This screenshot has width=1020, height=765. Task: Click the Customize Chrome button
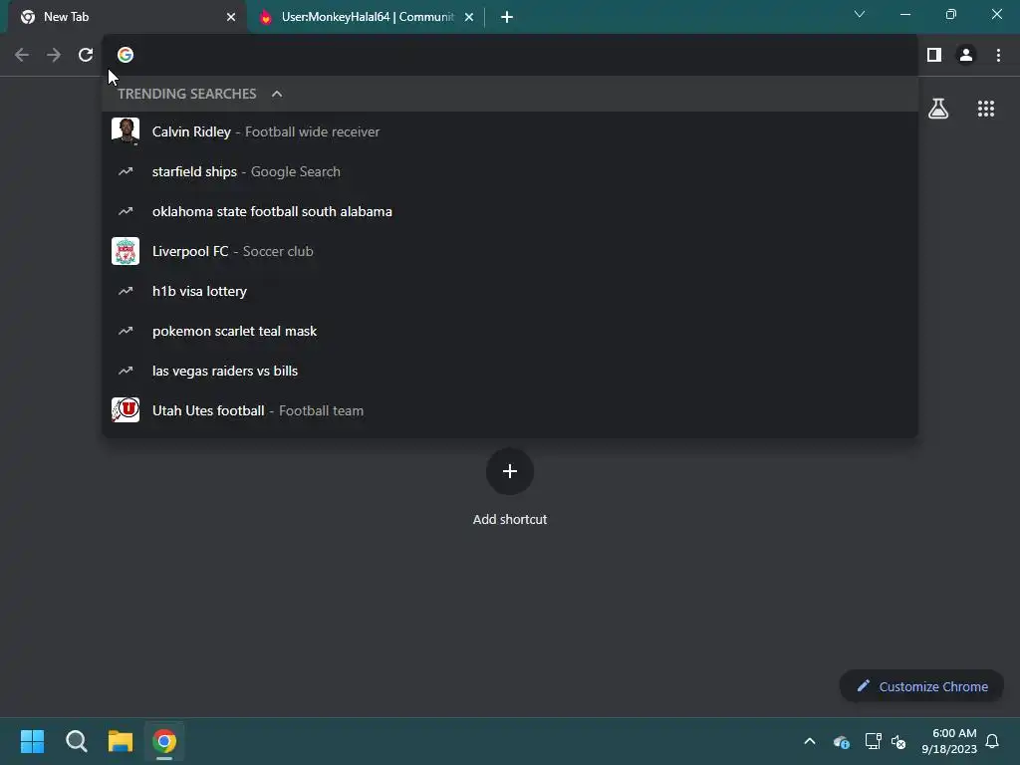point(921,686)
